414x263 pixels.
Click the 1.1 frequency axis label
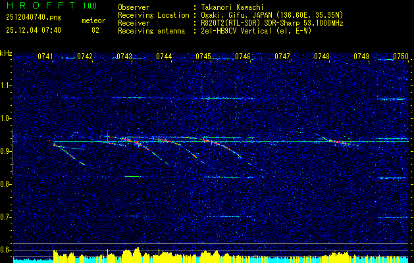point(6,85)
